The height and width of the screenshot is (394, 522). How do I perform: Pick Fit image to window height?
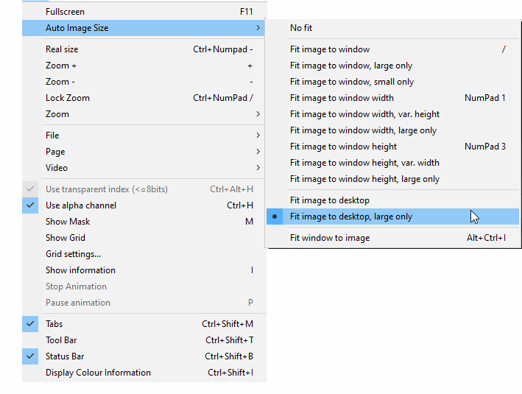[343, 147]
